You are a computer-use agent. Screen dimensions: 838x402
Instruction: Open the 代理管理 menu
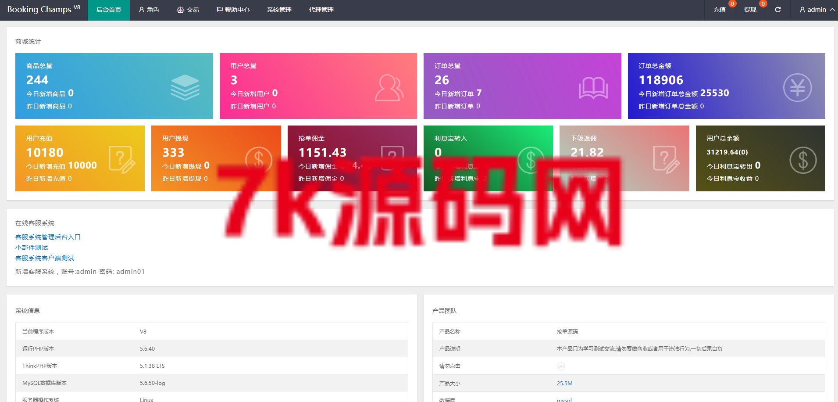tap(321, 10)
